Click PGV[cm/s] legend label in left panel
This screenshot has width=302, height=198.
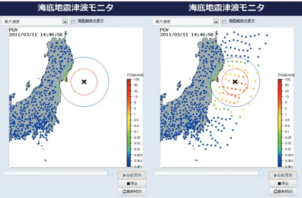point(135,75)
